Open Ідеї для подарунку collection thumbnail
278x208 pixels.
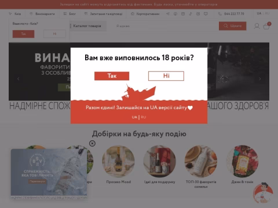[x=159, y=161]
